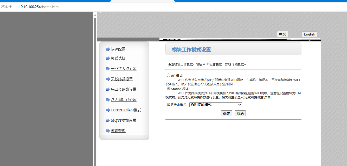347x166 pixels.
Task: Click the arrow icon beside MQTT功能设置
Action: point(108,120)
